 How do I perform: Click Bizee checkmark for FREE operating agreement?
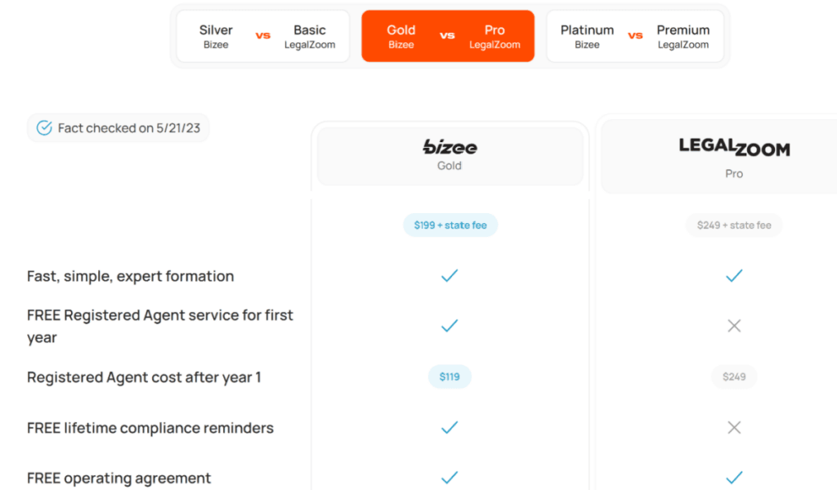[450, 478]
